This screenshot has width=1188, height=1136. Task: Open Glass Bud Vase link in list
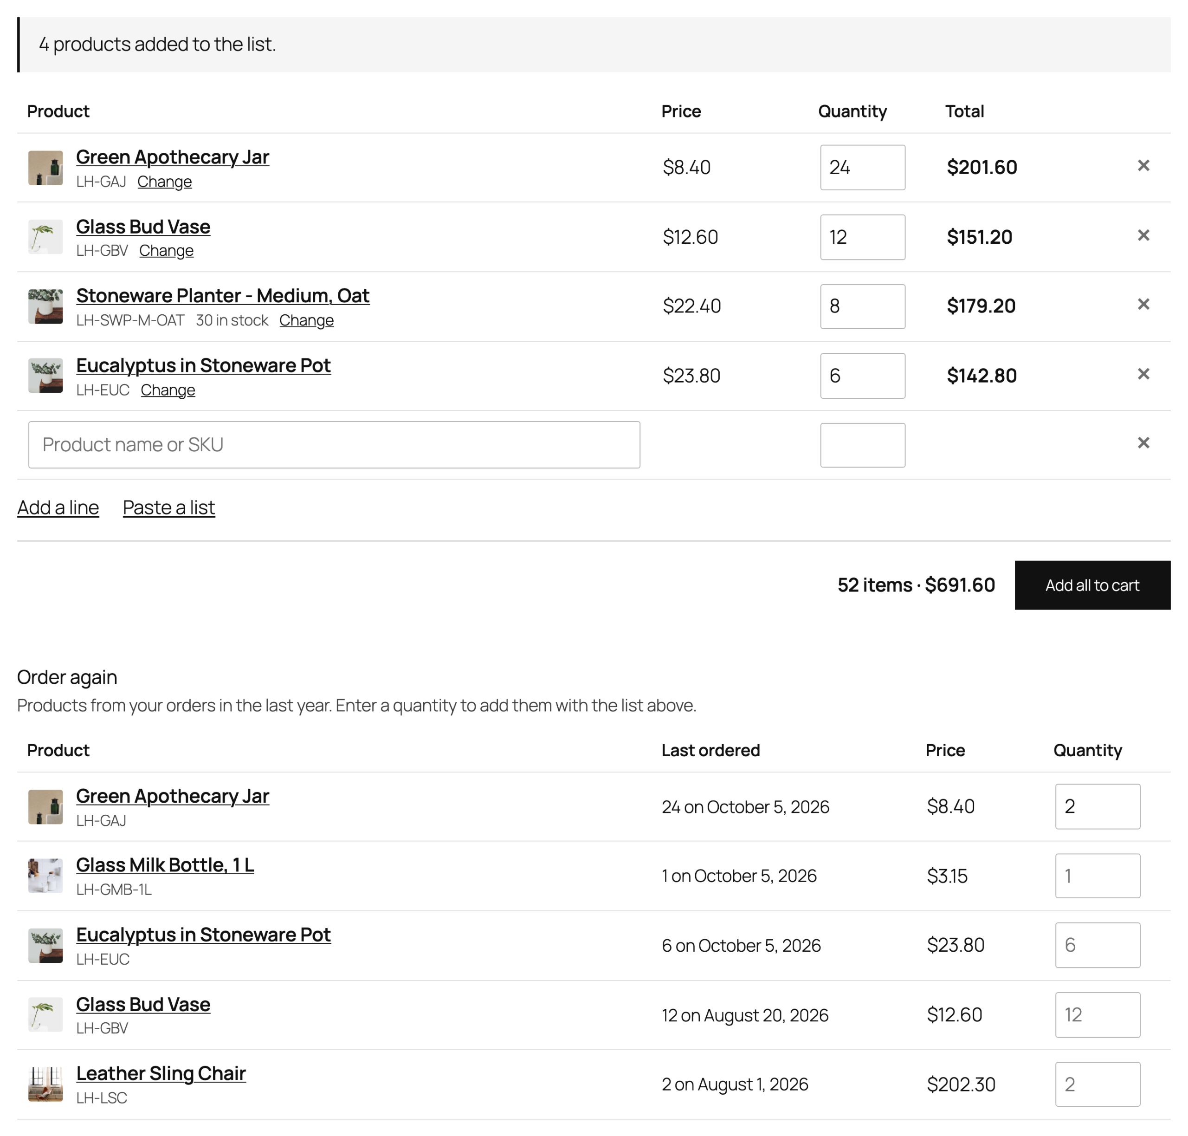point(143,227)
